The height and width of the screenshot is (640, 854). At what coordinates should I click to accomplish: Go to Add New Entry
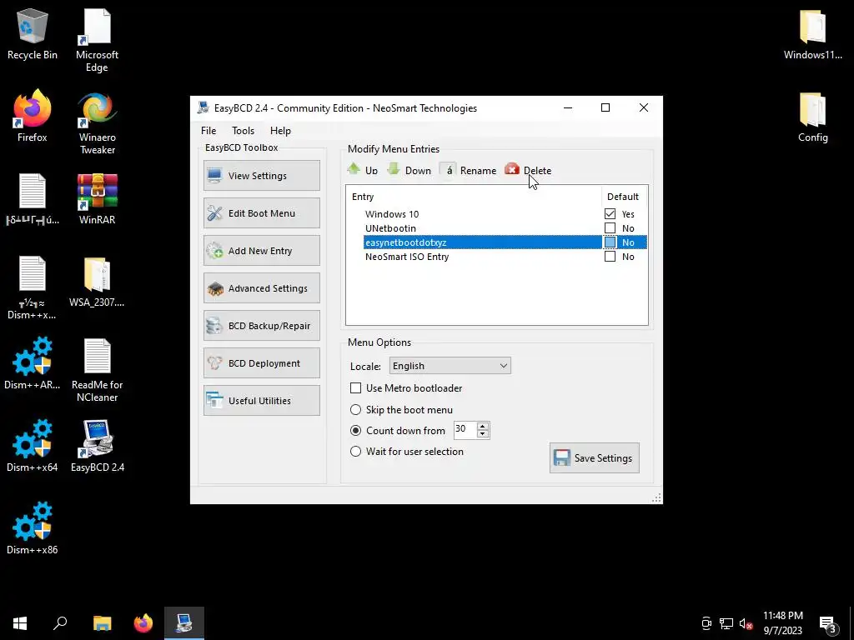tap(261, 250)
